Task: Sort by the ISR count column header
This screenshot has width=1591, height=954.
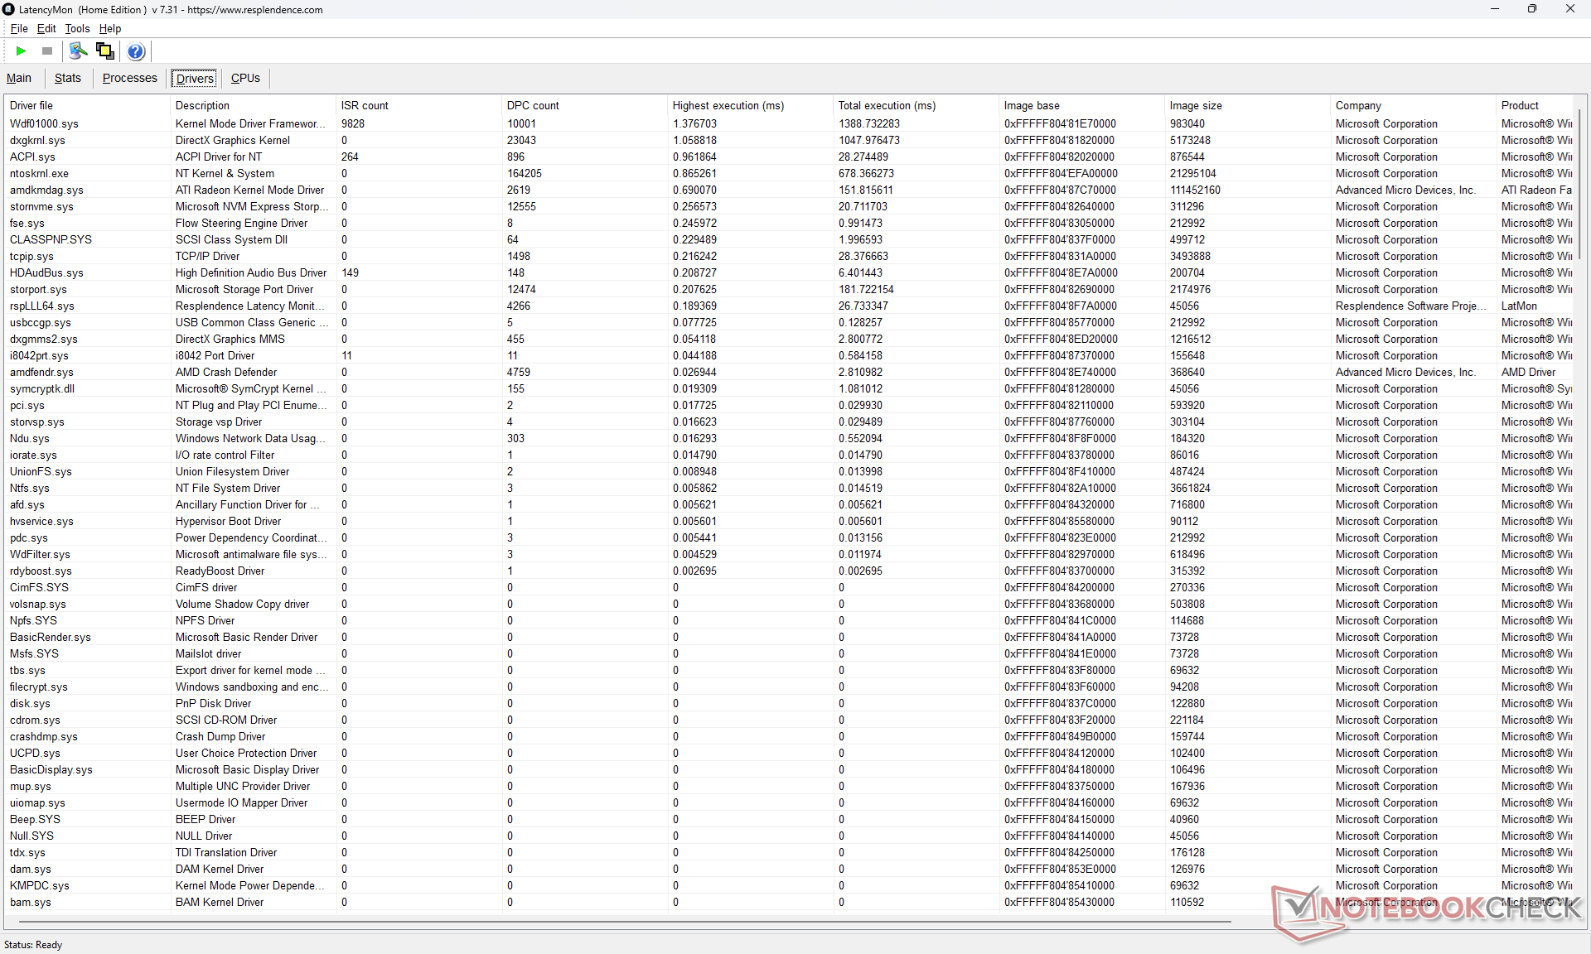Action: pos(365,105)
